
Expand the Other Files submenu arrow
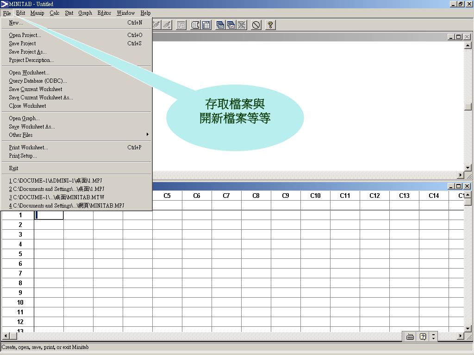click(x=148, y=135)
